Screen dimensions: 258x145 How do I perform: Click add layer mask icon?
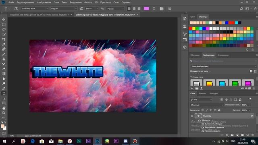click(232, 135)
